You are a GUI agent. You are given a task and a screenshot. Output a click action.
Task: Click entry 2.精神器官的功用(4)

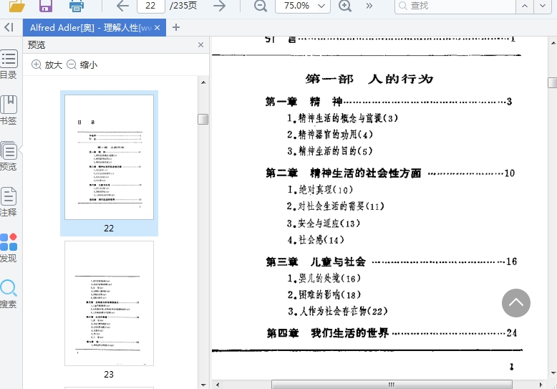(x=330, y=135)
